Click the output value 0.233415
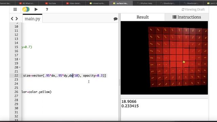 (x=130, y=106)
